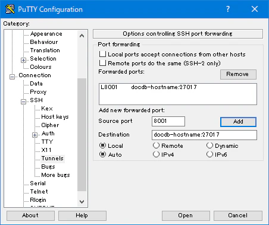269x225 pixels.
Task: Open the Serial category
Action: click(37, 183)
